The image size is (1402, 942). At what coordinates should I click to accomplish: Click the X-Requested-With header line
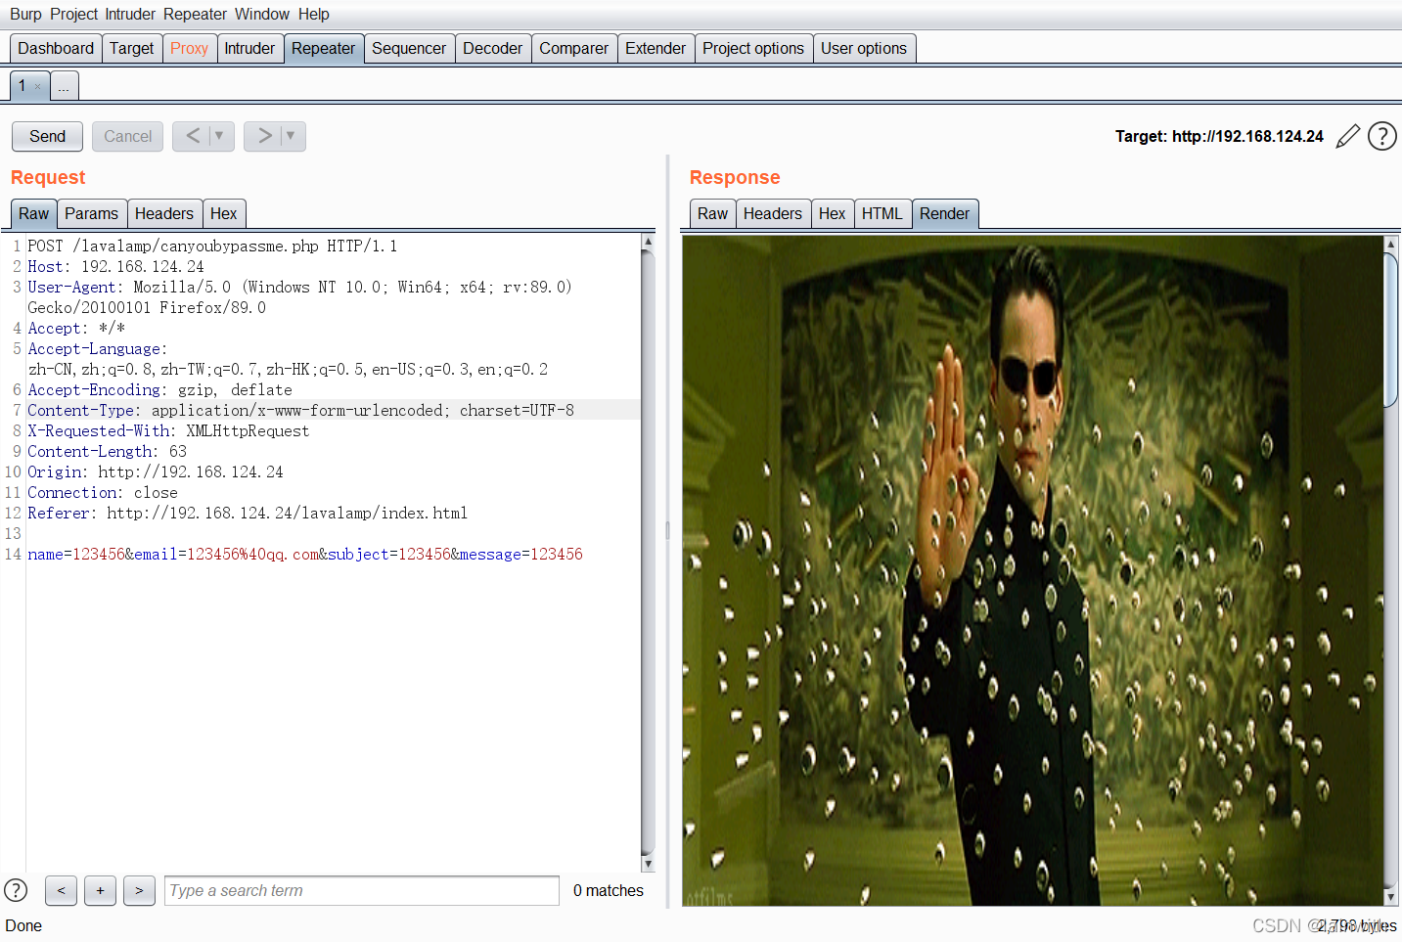[x=168, y=430]
